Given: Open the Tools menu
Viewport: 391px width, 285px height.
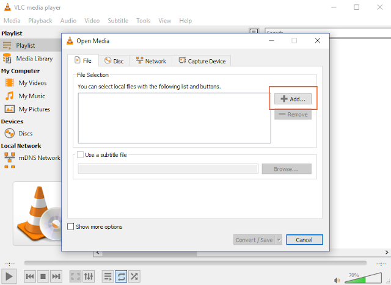Looking at the screenshot, I should tap(143, 21).
